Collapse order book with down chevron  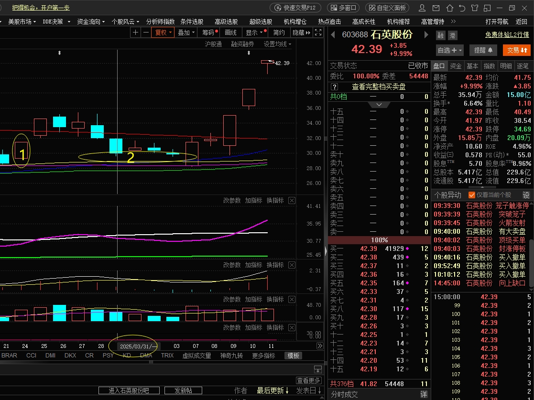tap(379, 105)
